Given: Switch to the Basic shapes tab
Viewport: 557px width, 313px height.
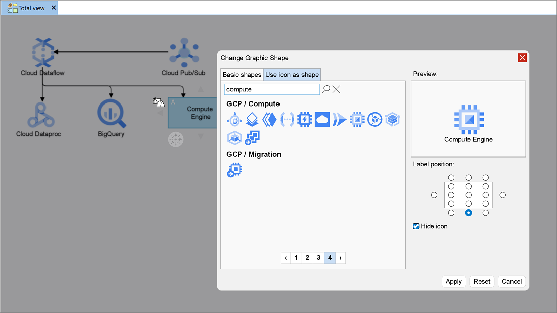Looking at the screenshot, I should coord(242,75).
